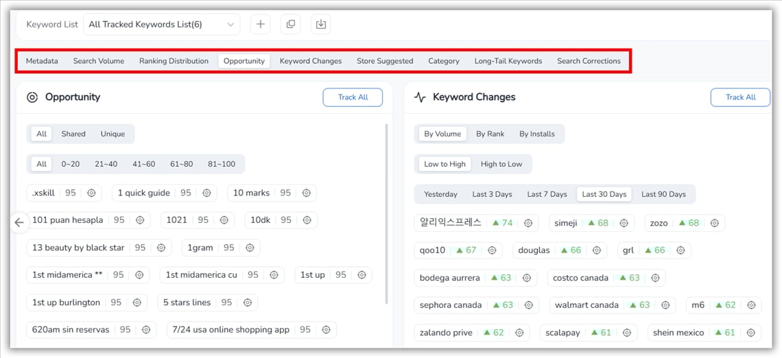Open the Search Volume tab

(99, 61)
